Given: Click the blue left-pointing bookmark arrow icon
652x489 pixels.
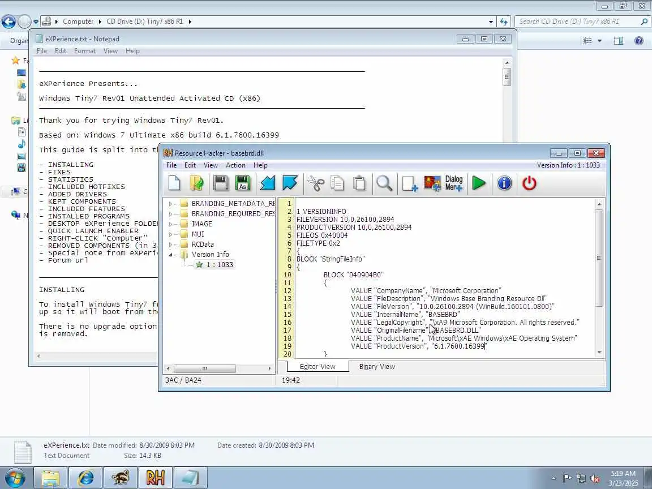Looking at the screenshot, I should (267, 183).
